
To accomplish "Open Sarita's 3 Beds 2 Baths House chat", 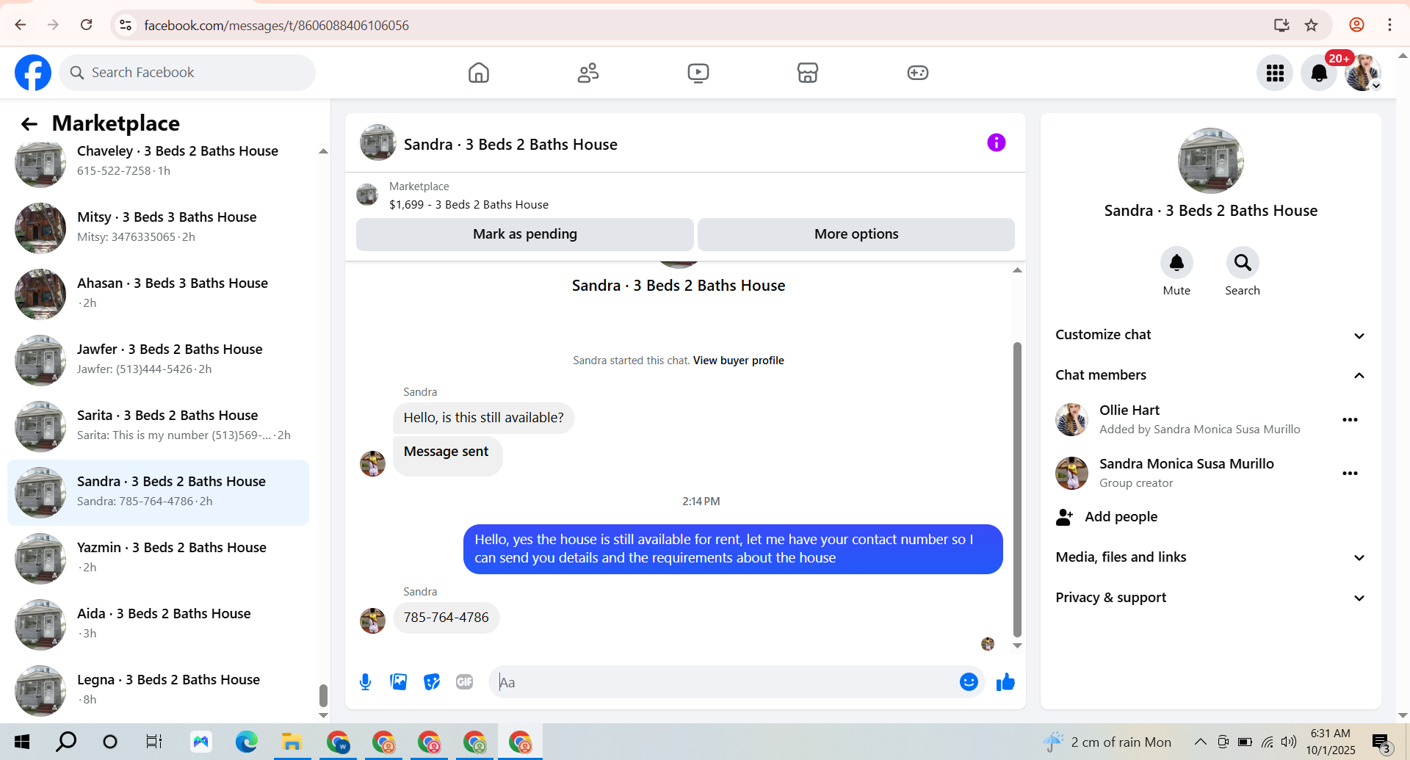I will 158,426.
